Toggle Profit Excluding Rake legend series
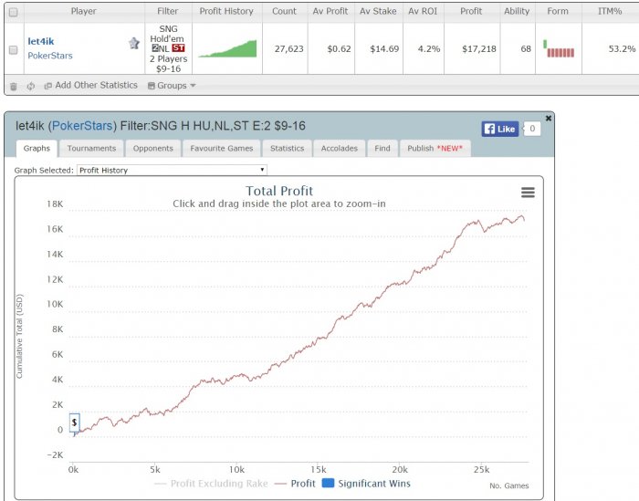Image resolution: width=639 pixels, height=501 pixels. click(x=212, y=484)
